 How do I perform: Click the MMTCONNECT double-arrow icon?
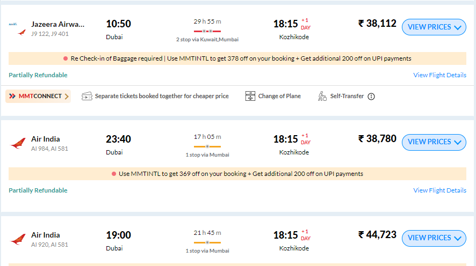[12, 96]
